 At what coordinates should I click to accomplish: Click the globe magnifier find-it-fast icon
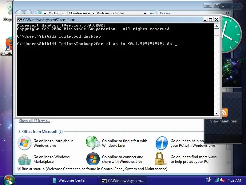pyautogui.click(x=93, y=143)
